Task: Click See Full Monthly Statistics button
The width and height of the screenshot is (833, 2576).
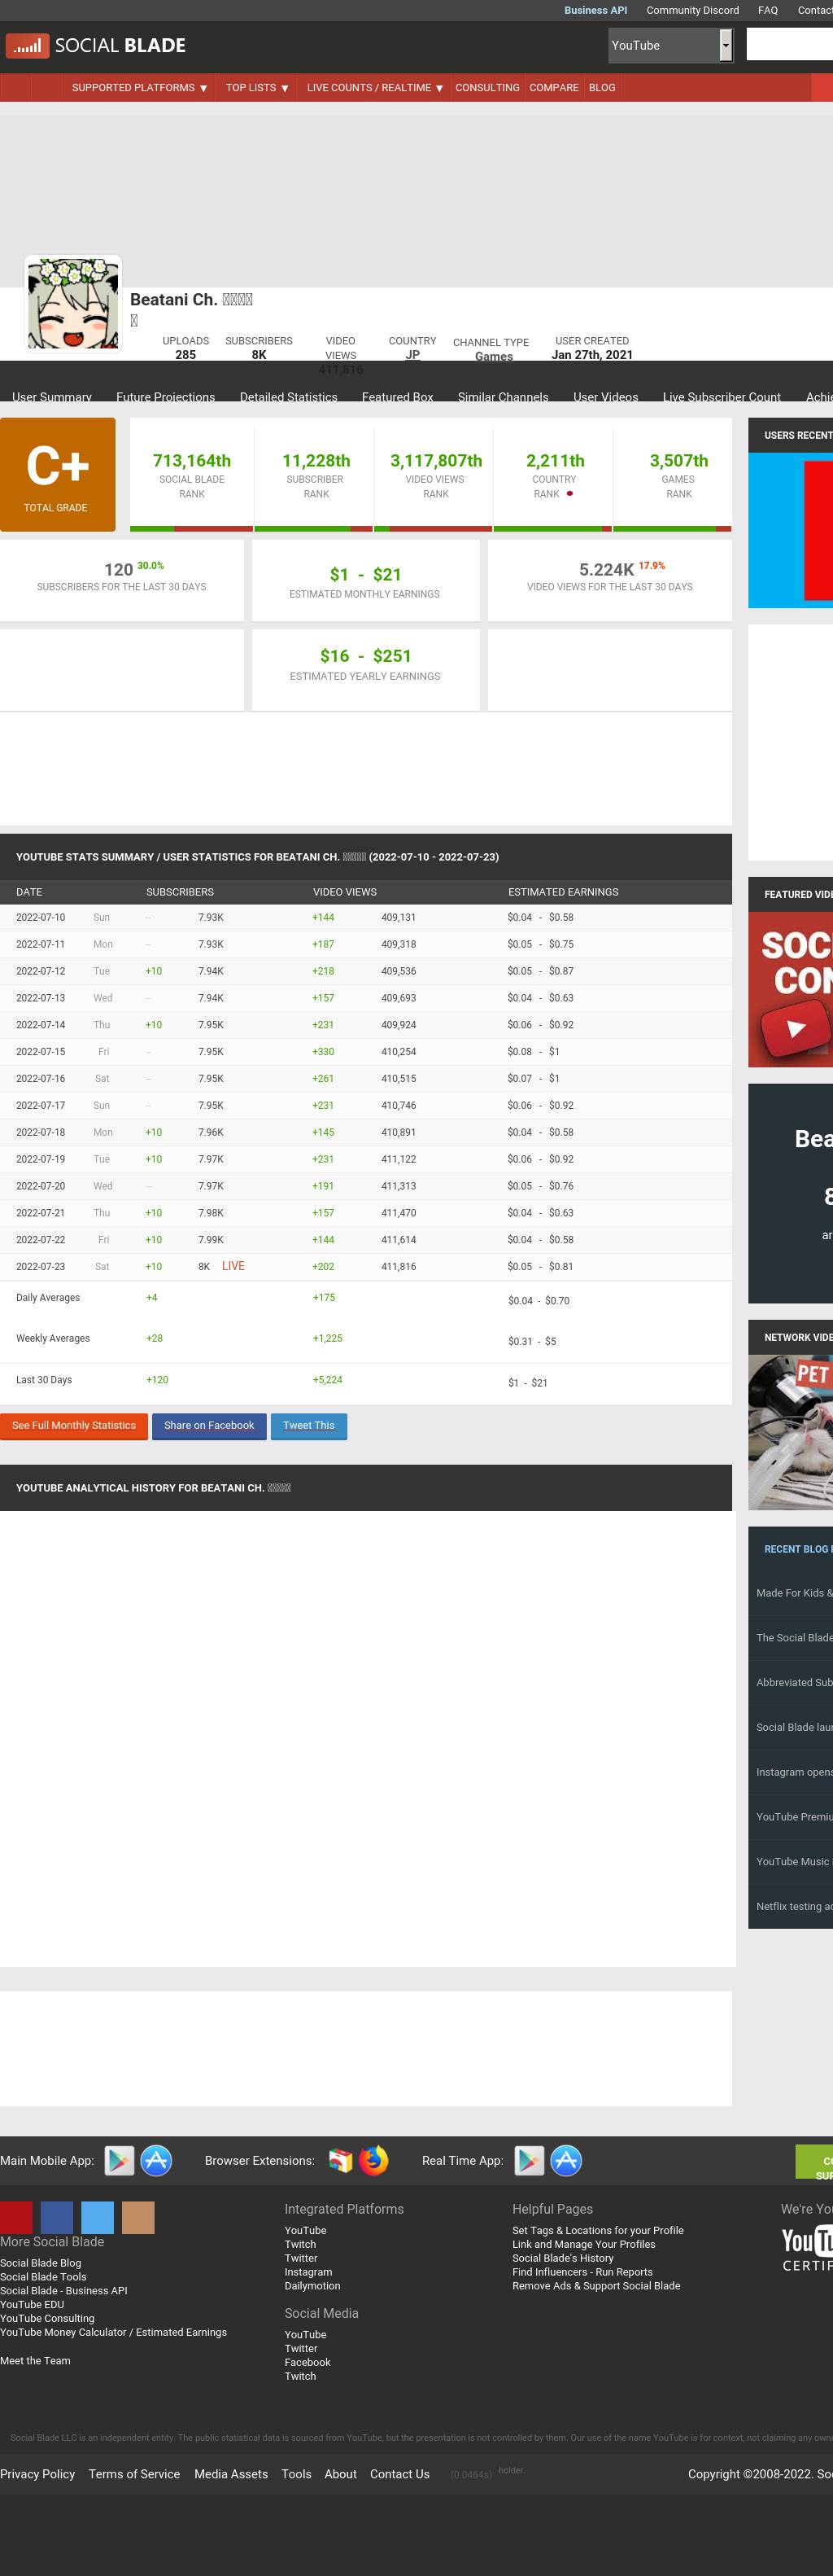Action: [74, 1426]
